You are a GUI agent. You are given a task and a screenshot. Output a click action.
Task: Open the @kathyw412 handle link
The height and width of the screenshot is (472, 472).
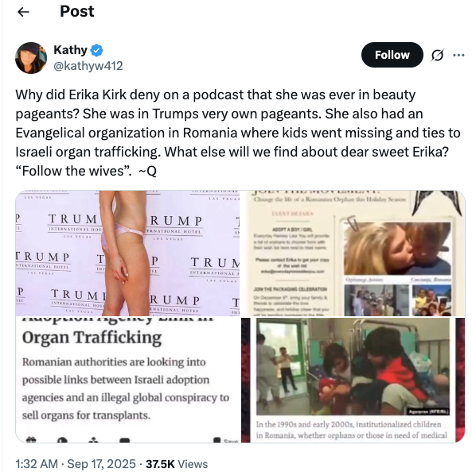point(88,66)
